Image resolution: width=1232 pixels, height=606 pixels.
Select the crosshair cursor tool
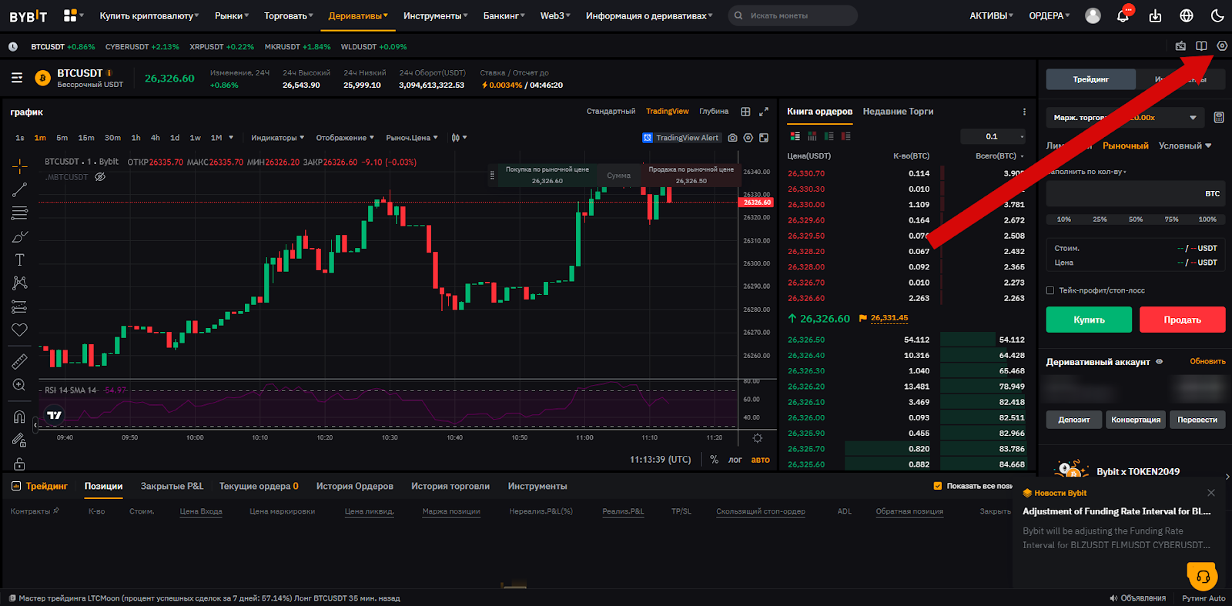(x=20, y=166)
